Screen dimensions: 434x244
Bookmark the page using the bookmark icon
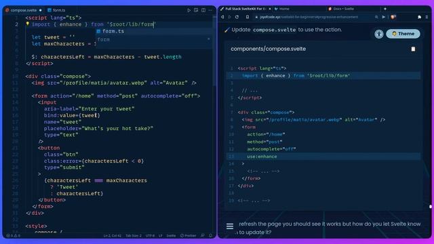(248, 17)
